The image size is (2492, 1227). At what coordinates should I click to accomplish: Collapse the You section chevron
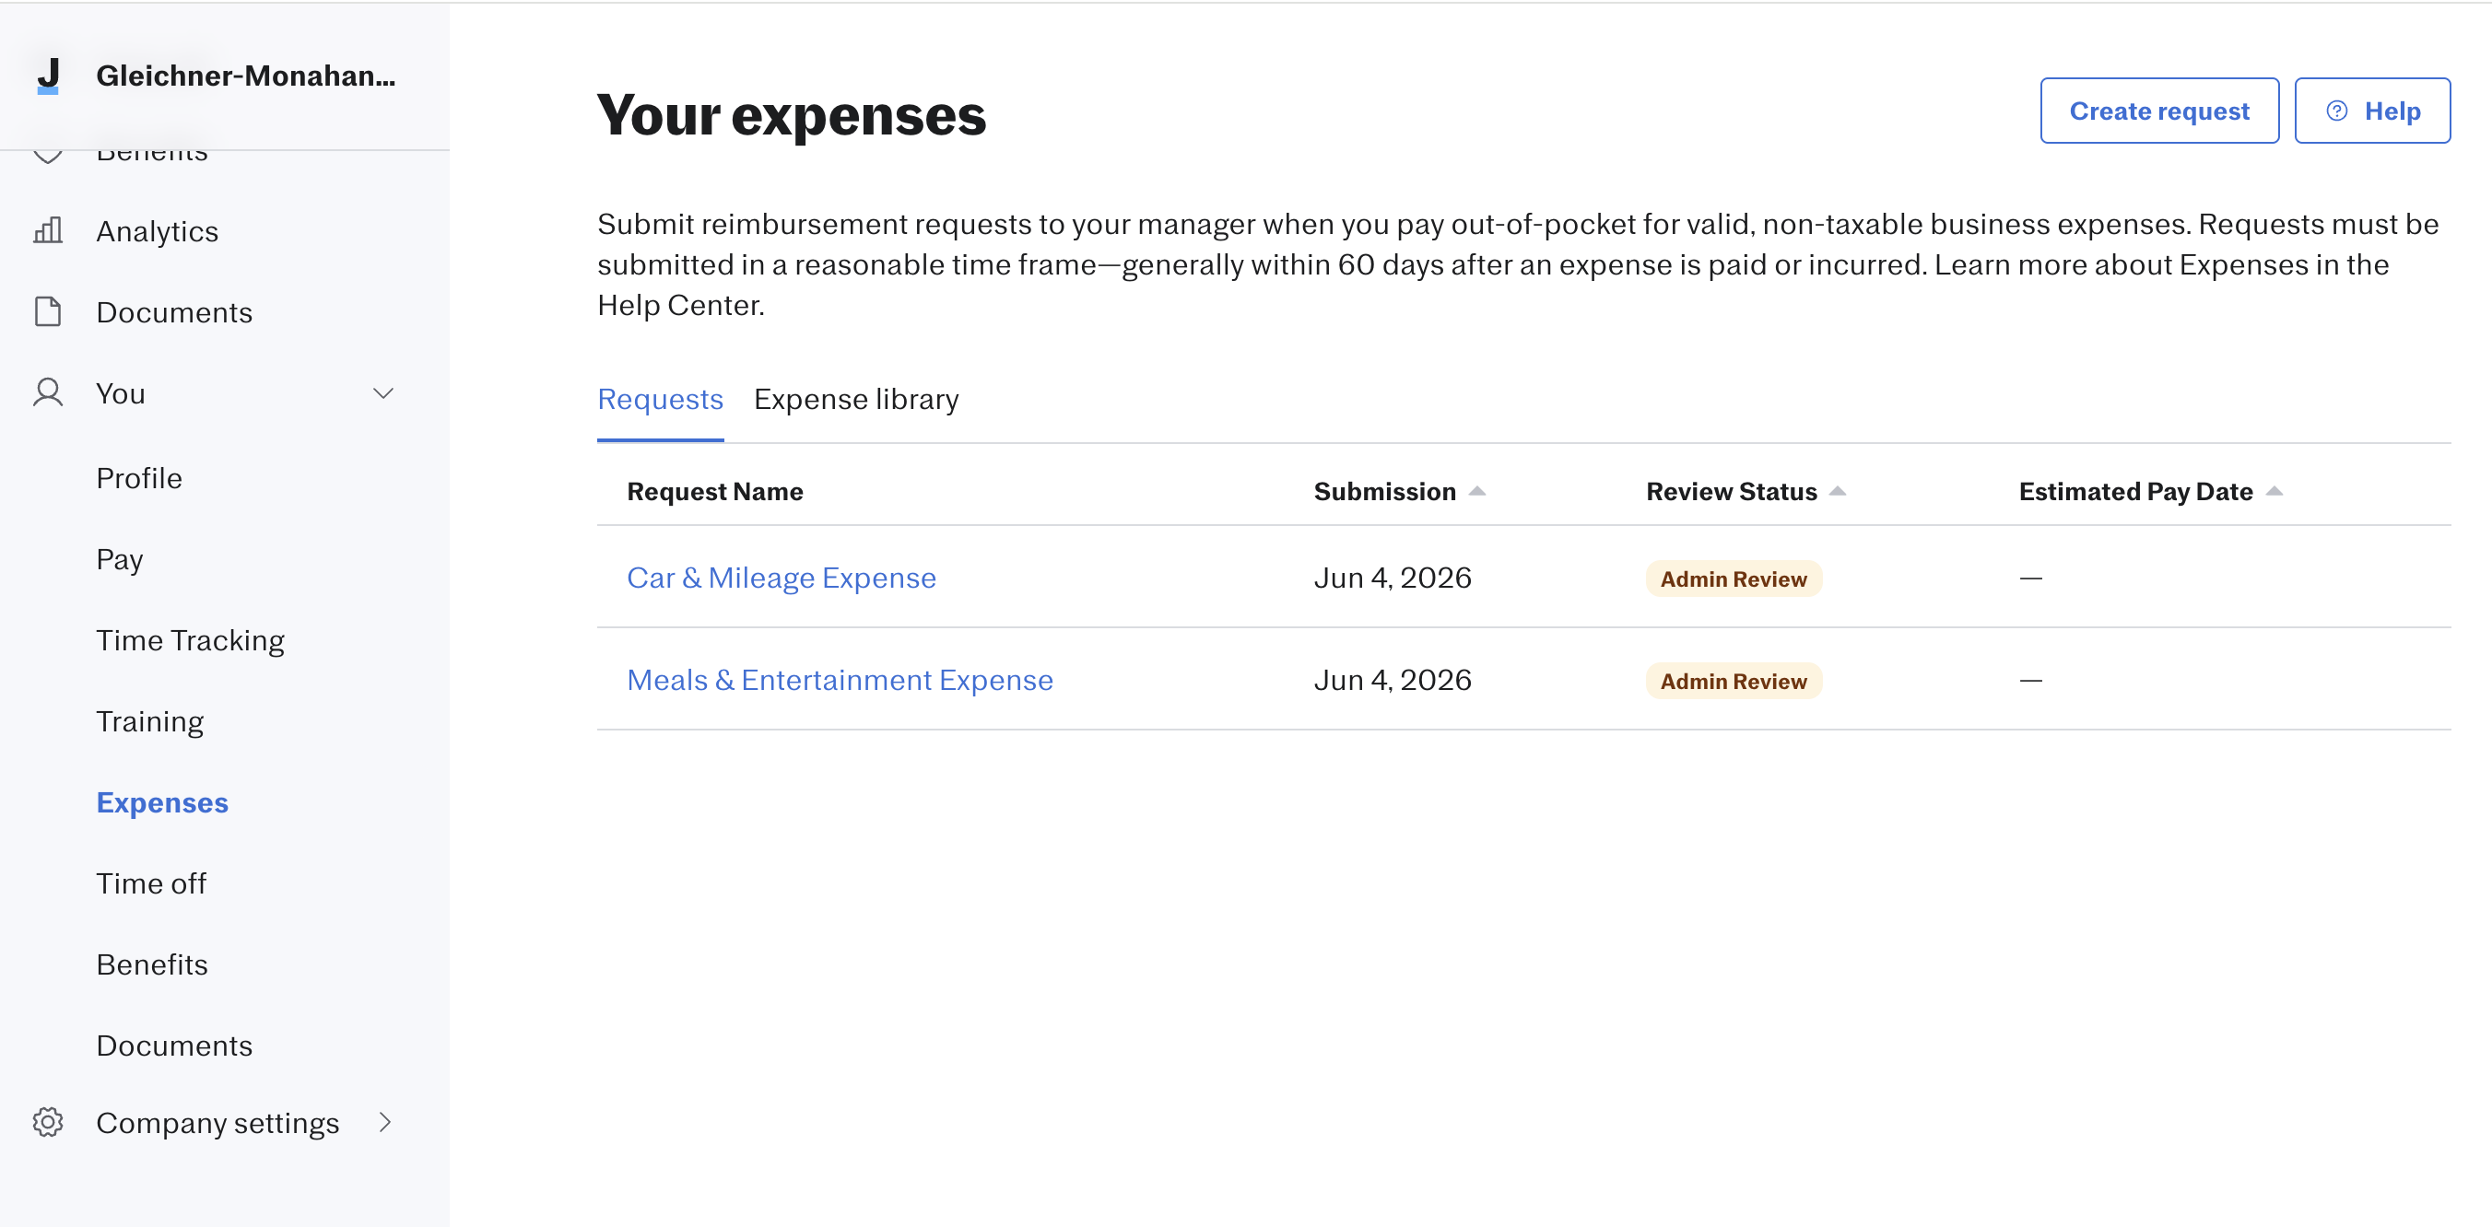pyautogui.click(x=383, y=393)
